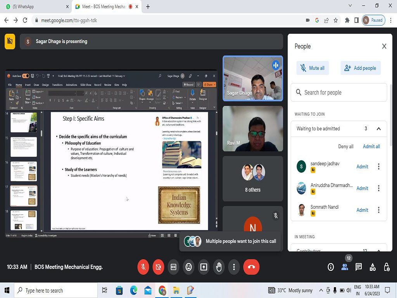Select the Sagar Dhage video tile
397x298 pixels.
(x=253, y=78)
